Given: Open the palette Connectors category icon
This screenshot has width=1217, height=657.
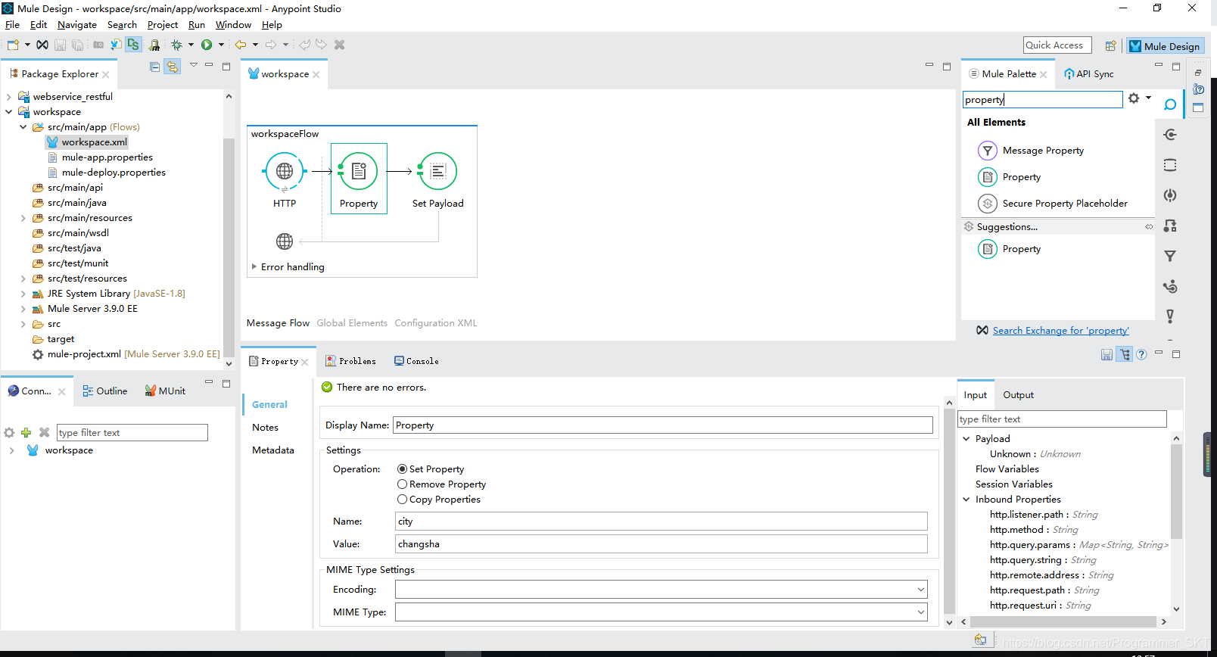Looking at the screenshot, I should tap(1170, 135).
